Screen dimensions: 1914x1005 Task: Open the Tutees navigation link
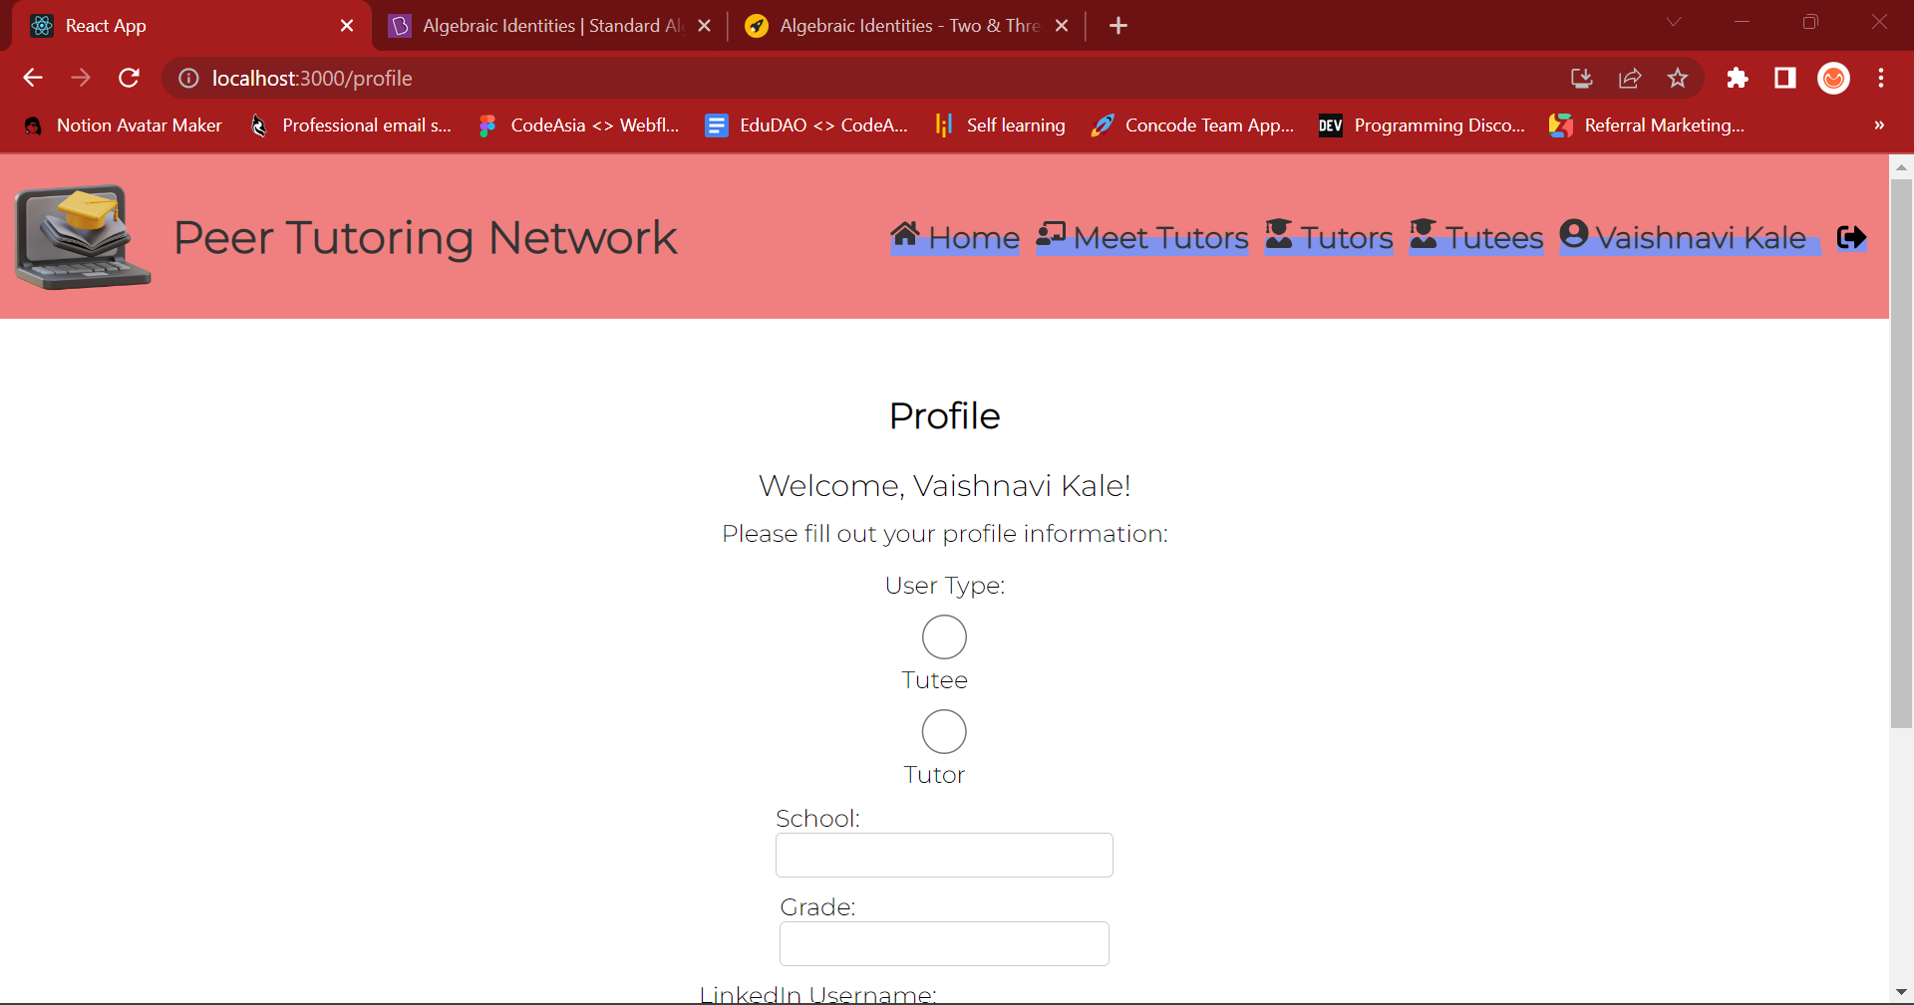(1476, 238)
